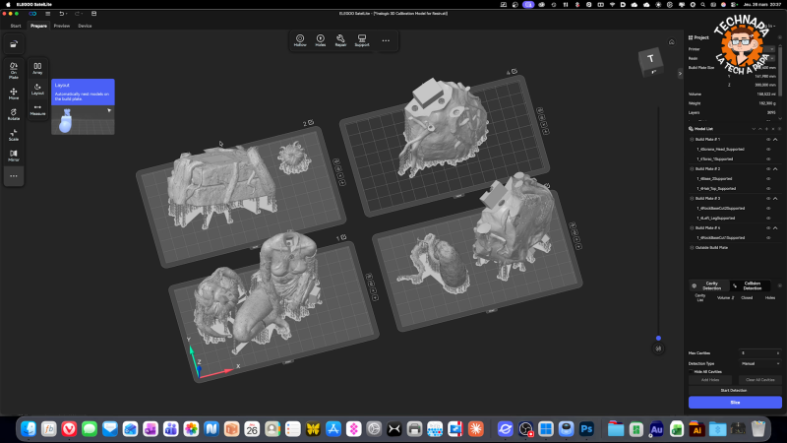Choose the Mirror tool
Viewport: 787px width, 443px height.
coord(14,156)
